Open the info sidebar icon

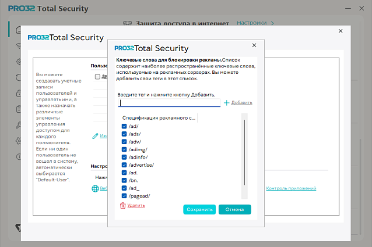tap(19, 157)
